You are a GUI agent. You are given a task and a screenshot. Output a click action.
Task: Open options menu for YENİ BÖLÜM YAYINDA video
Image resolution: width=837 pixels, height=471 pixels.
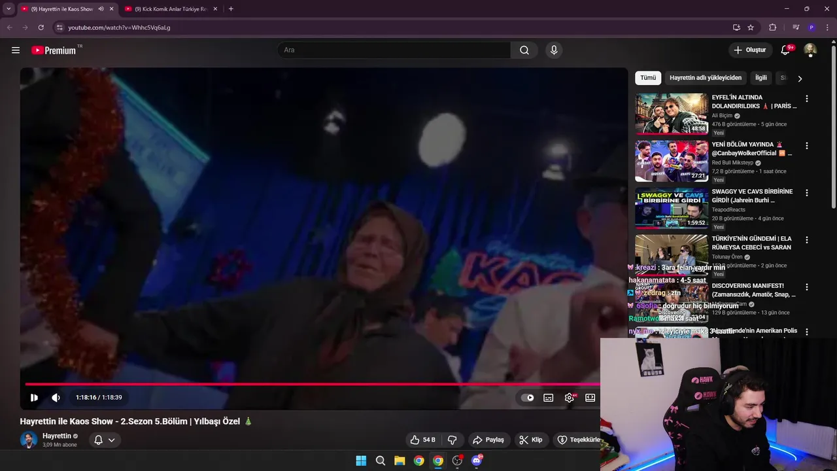[x=806, y=146]
